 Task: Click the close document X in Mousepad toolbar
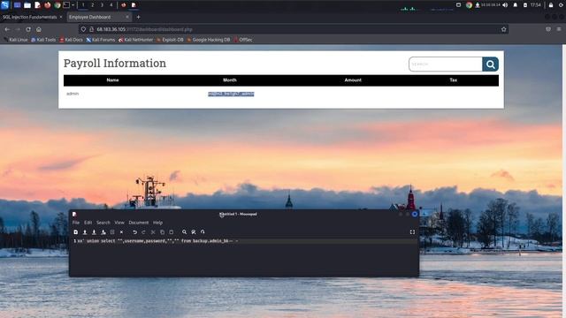122,232
